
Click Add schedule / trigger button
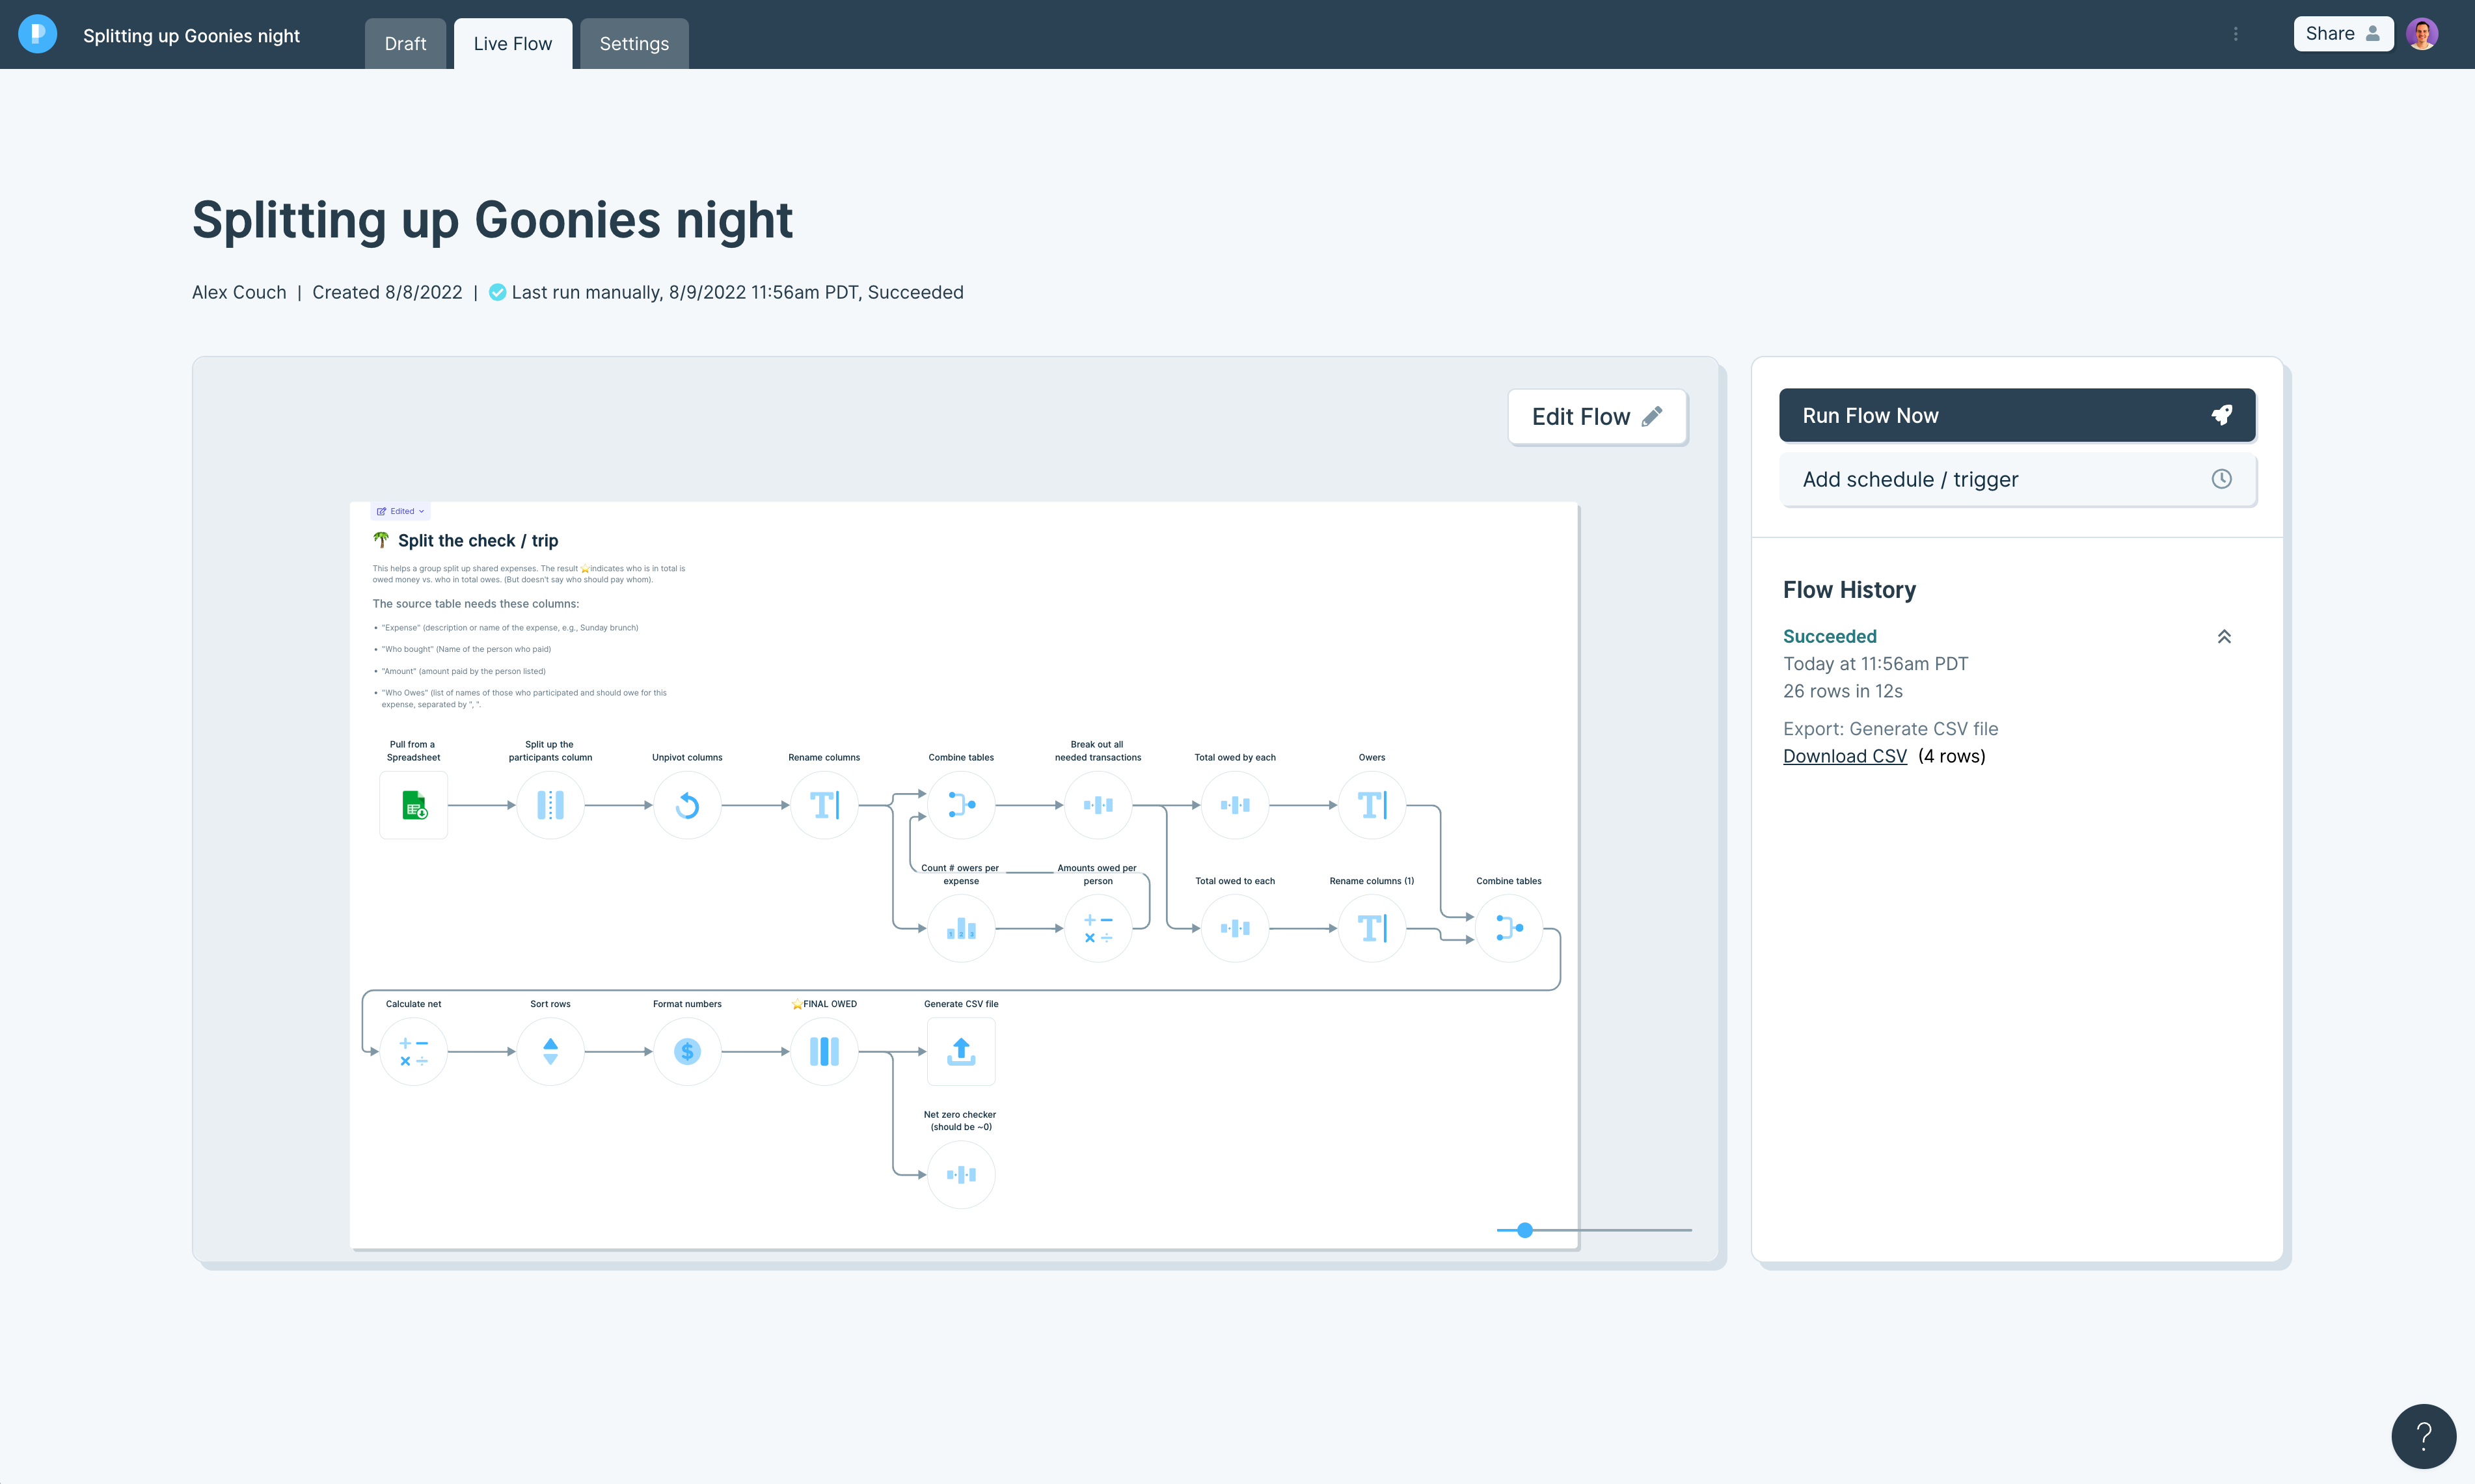[x=2016, y=479]
